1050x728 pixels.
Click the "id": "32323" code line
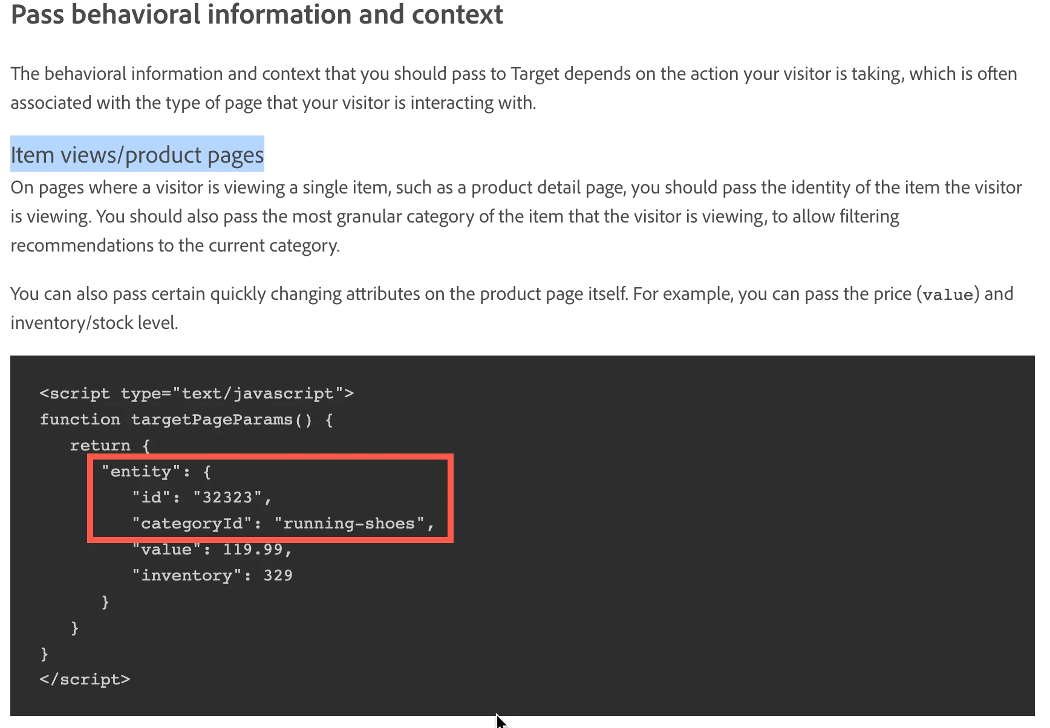(202, 498)
